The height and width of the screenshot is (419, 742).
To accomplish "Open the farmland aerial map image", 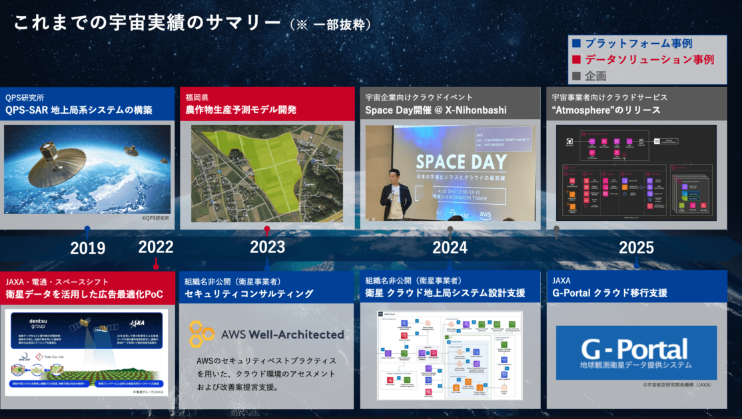I will pos(267,174).
